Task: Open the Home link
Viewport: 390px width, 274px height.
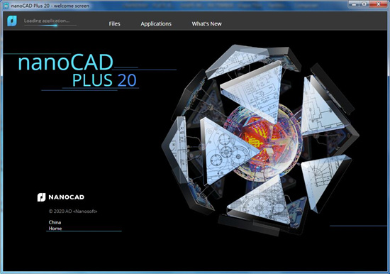Action: click(x=55, y=228)
